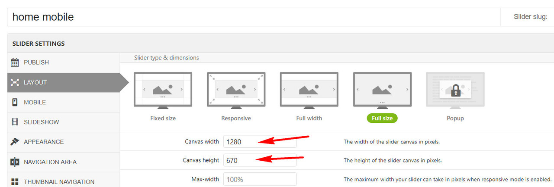Click the 'maximum width your slider' description
Image resolution: width=554 pixels, height=187 pixels.
[448, 179]
